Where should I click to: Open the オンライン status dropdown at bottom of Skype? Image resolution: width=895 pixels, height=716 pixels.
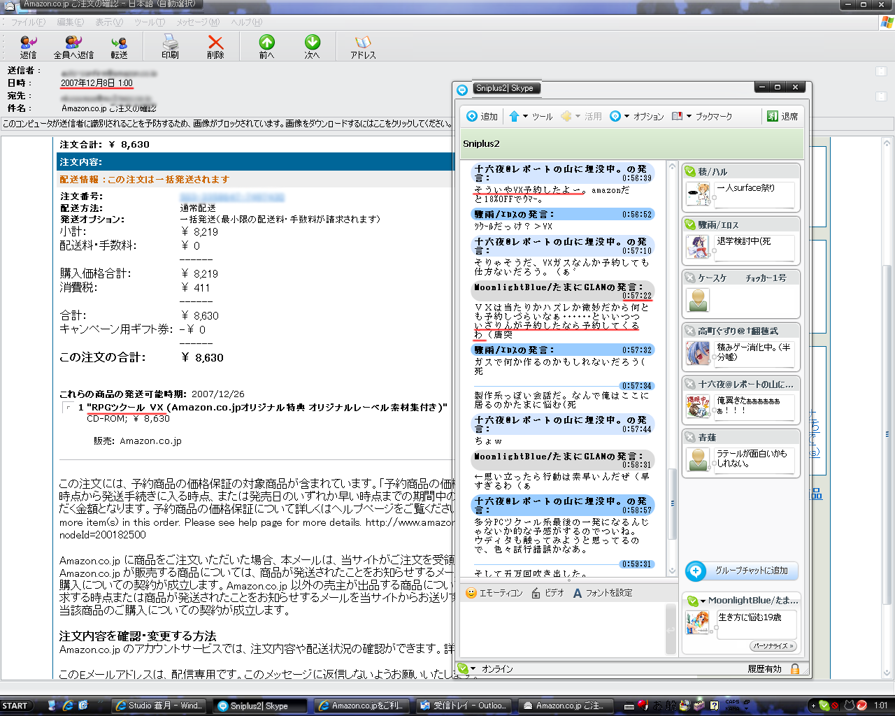[x=473, y=668]
